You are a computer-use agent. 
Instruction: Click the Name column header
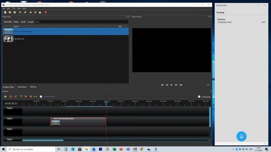click(x=16, y=26)
